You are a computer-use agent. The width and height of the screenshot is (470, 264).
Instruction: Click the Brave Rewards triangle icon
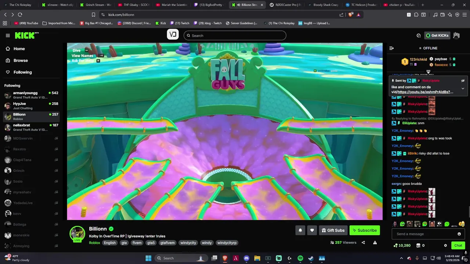coord(358,15)
